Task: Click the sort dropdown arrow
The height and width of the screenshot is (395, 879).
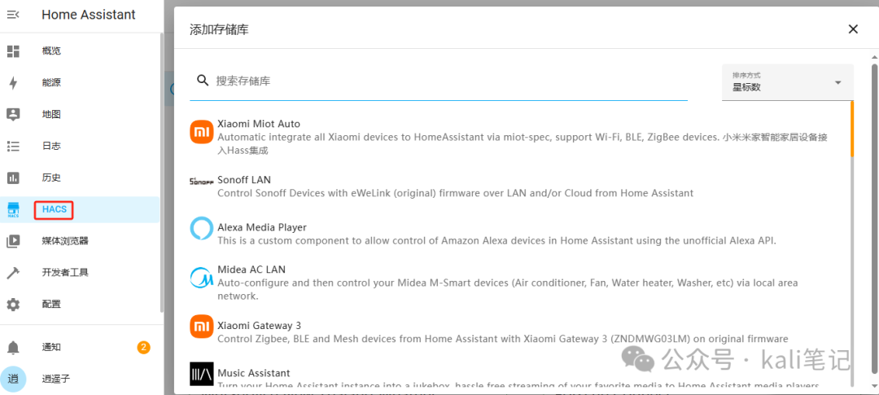Action: (x=838, y=82)
